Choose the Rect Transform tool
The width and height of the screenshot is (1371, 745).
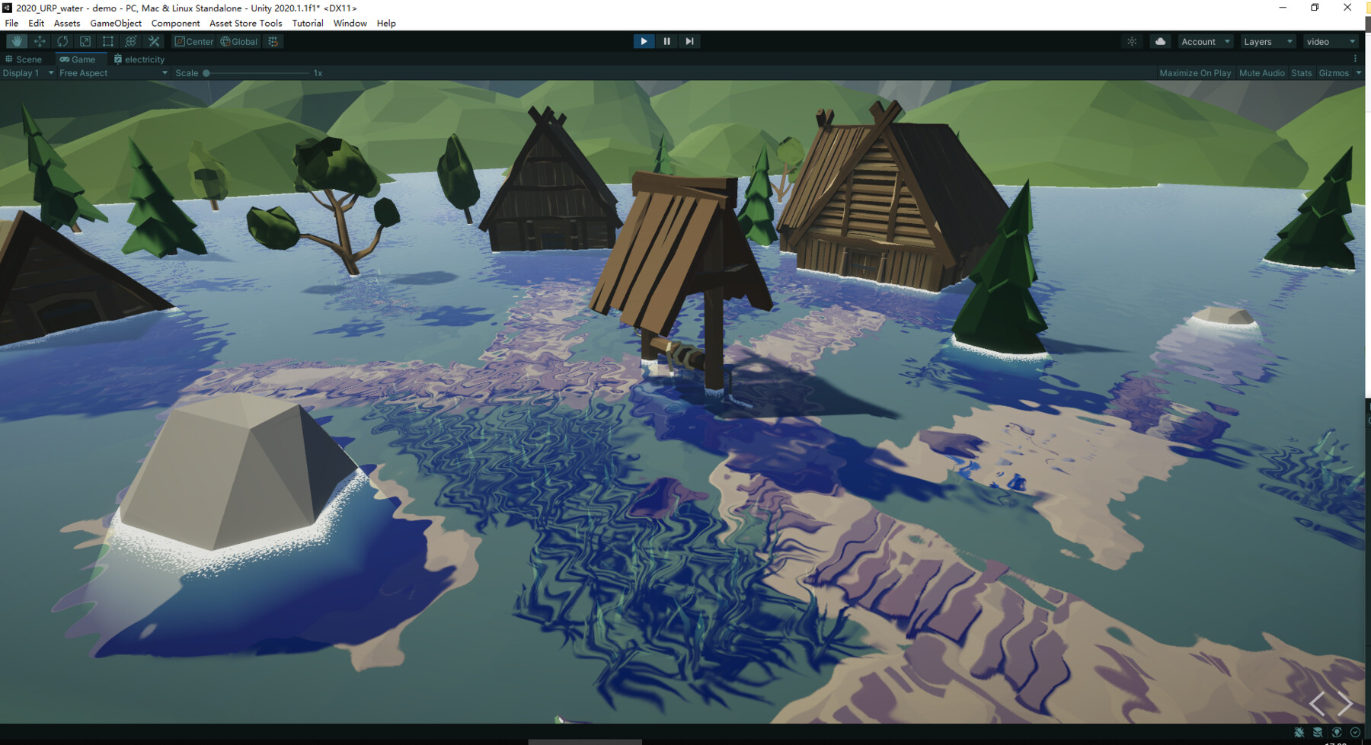(x=107, y=41)
